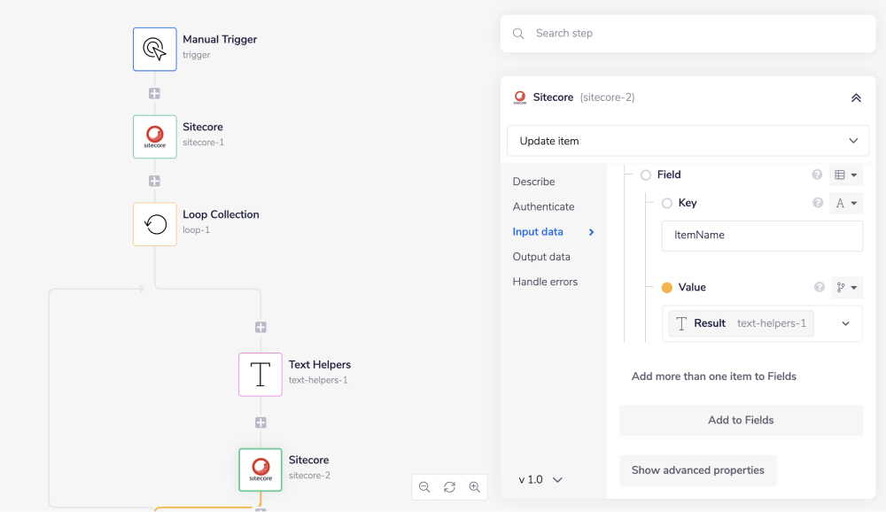Open the v 1.0 version dropdown
Image resolution: width=886 pixels, height=512 pixels.
(540, 479)
